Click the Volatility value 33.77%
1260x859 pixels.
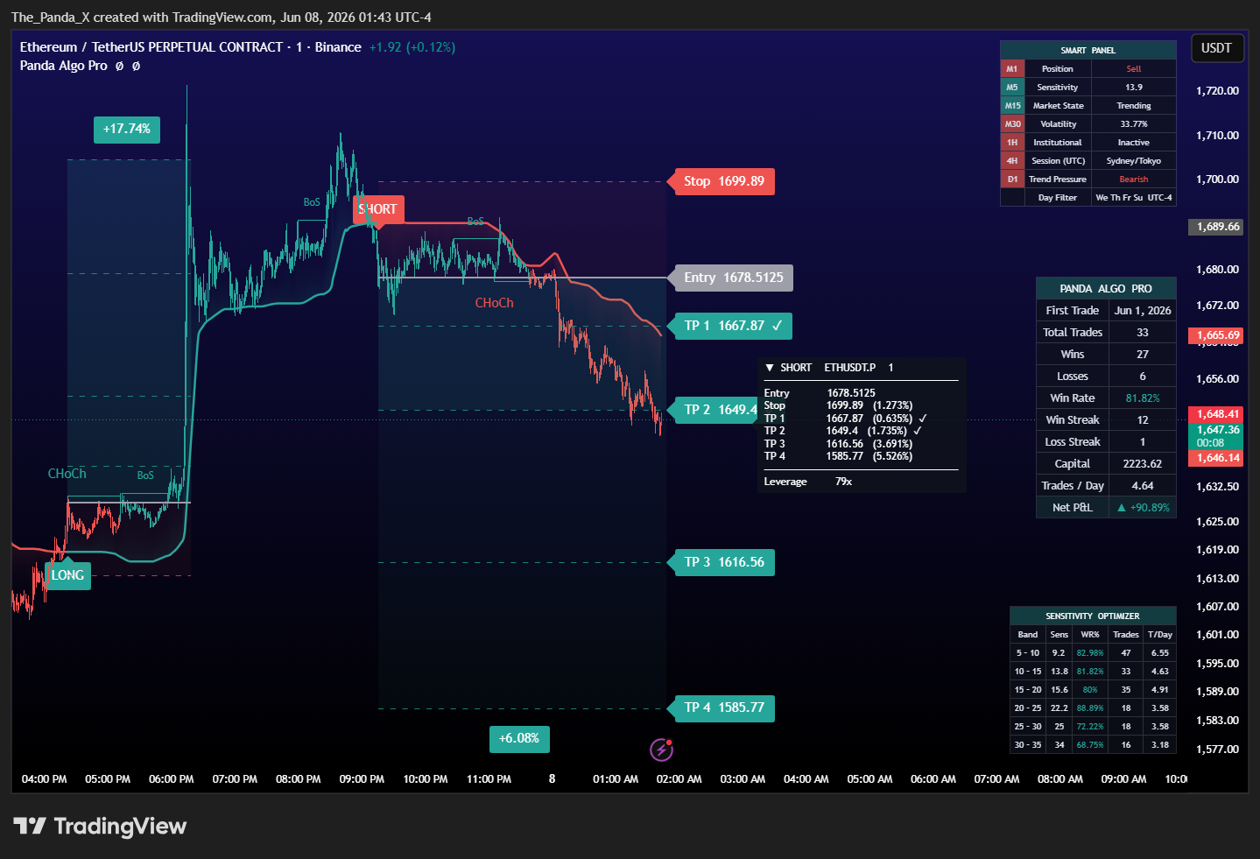(x=1134, y=123)
